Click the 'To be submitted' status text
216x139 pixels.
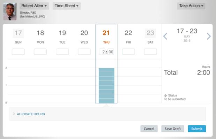tap(175, 99)
